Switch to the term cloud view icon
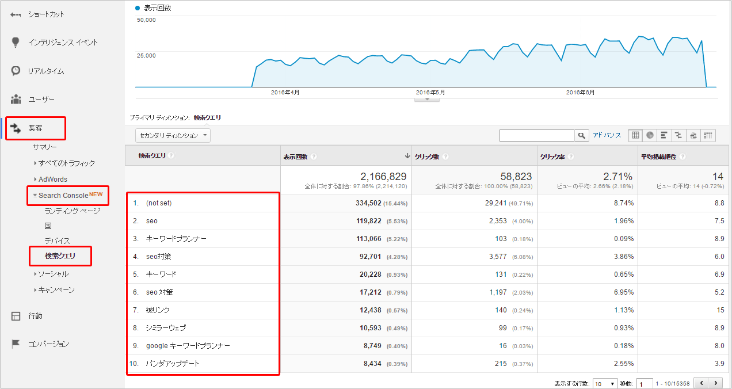 click(693, 135)
